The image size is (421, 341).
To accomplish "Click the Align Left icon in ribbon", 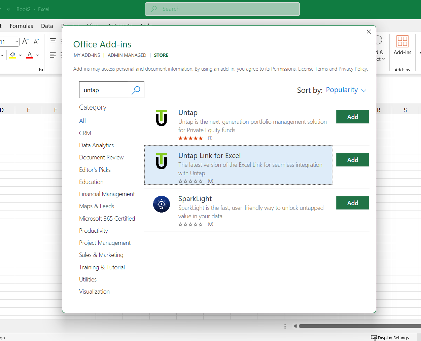I will coord(52,55).
